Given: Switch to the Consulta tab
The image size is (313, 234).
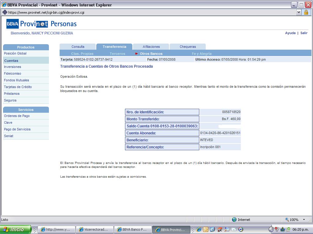Looking at the screenshot, I should click(78, 47).
